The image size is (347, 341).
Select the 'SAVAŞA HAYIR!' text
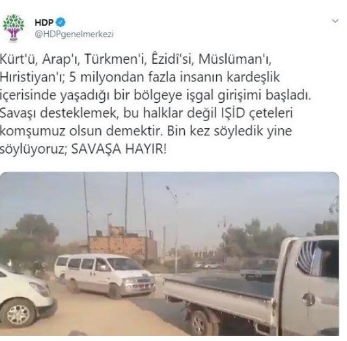(x=119, y=149)
